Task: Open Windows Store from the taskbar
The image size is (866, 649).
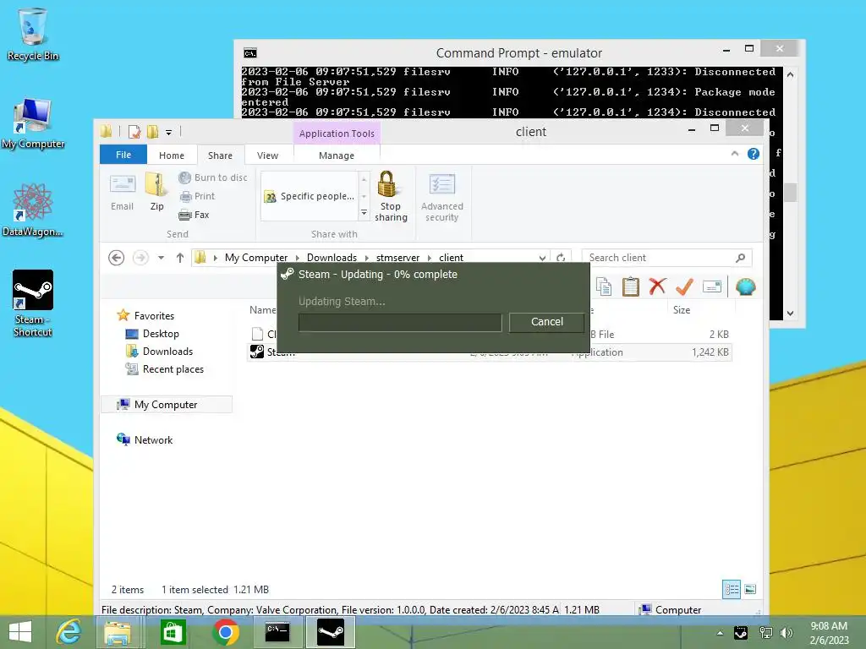Action: pyautogui.click(x=173, y=632)
